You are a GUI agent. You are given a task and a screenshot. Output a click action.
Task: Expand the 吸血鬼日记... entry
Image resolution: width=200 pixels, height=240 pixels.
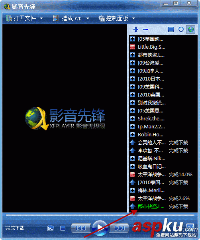132,166
